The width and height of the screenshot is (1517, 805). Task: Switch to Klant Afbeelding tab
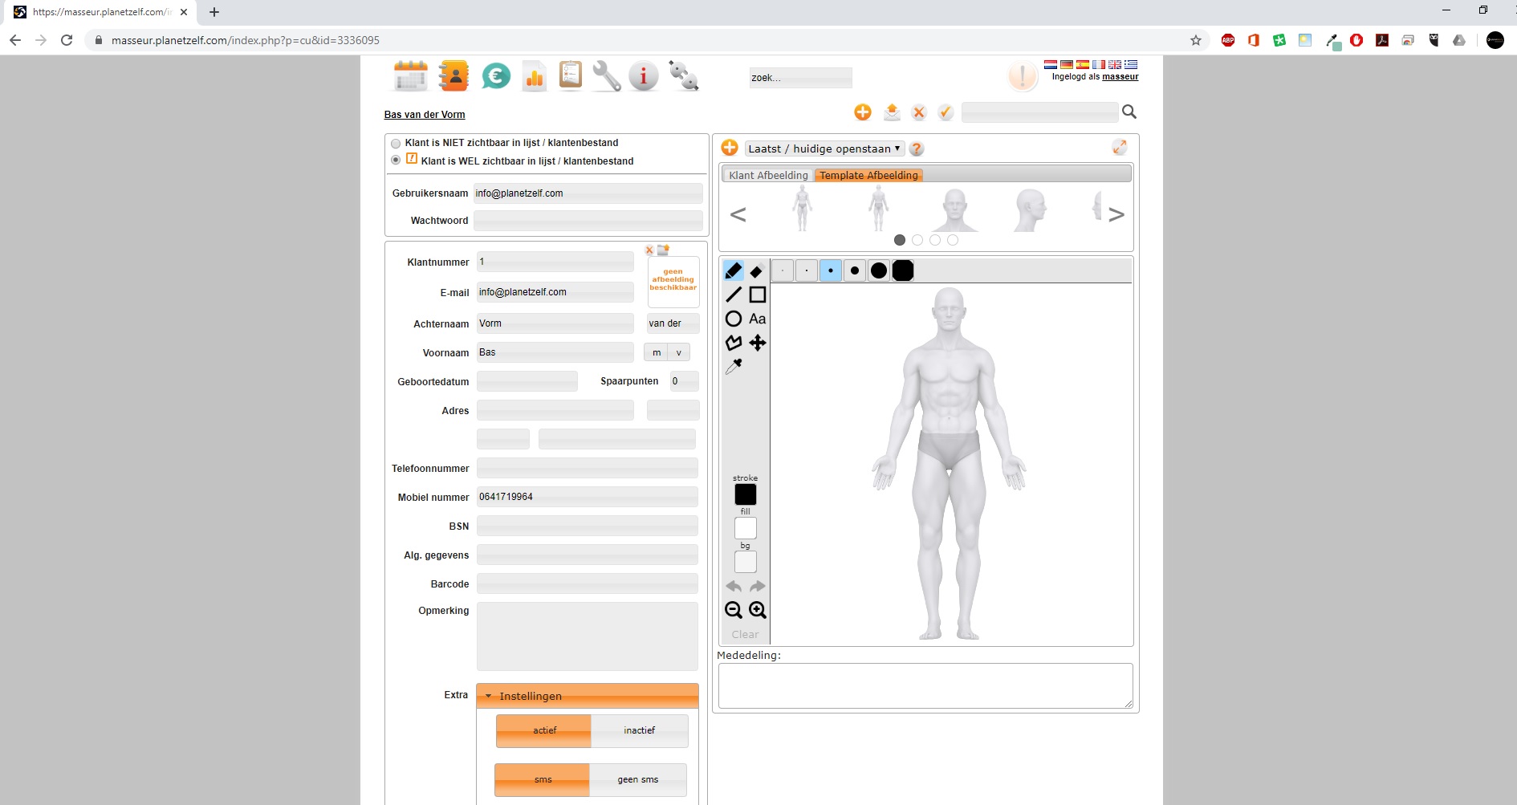(768, 175)
